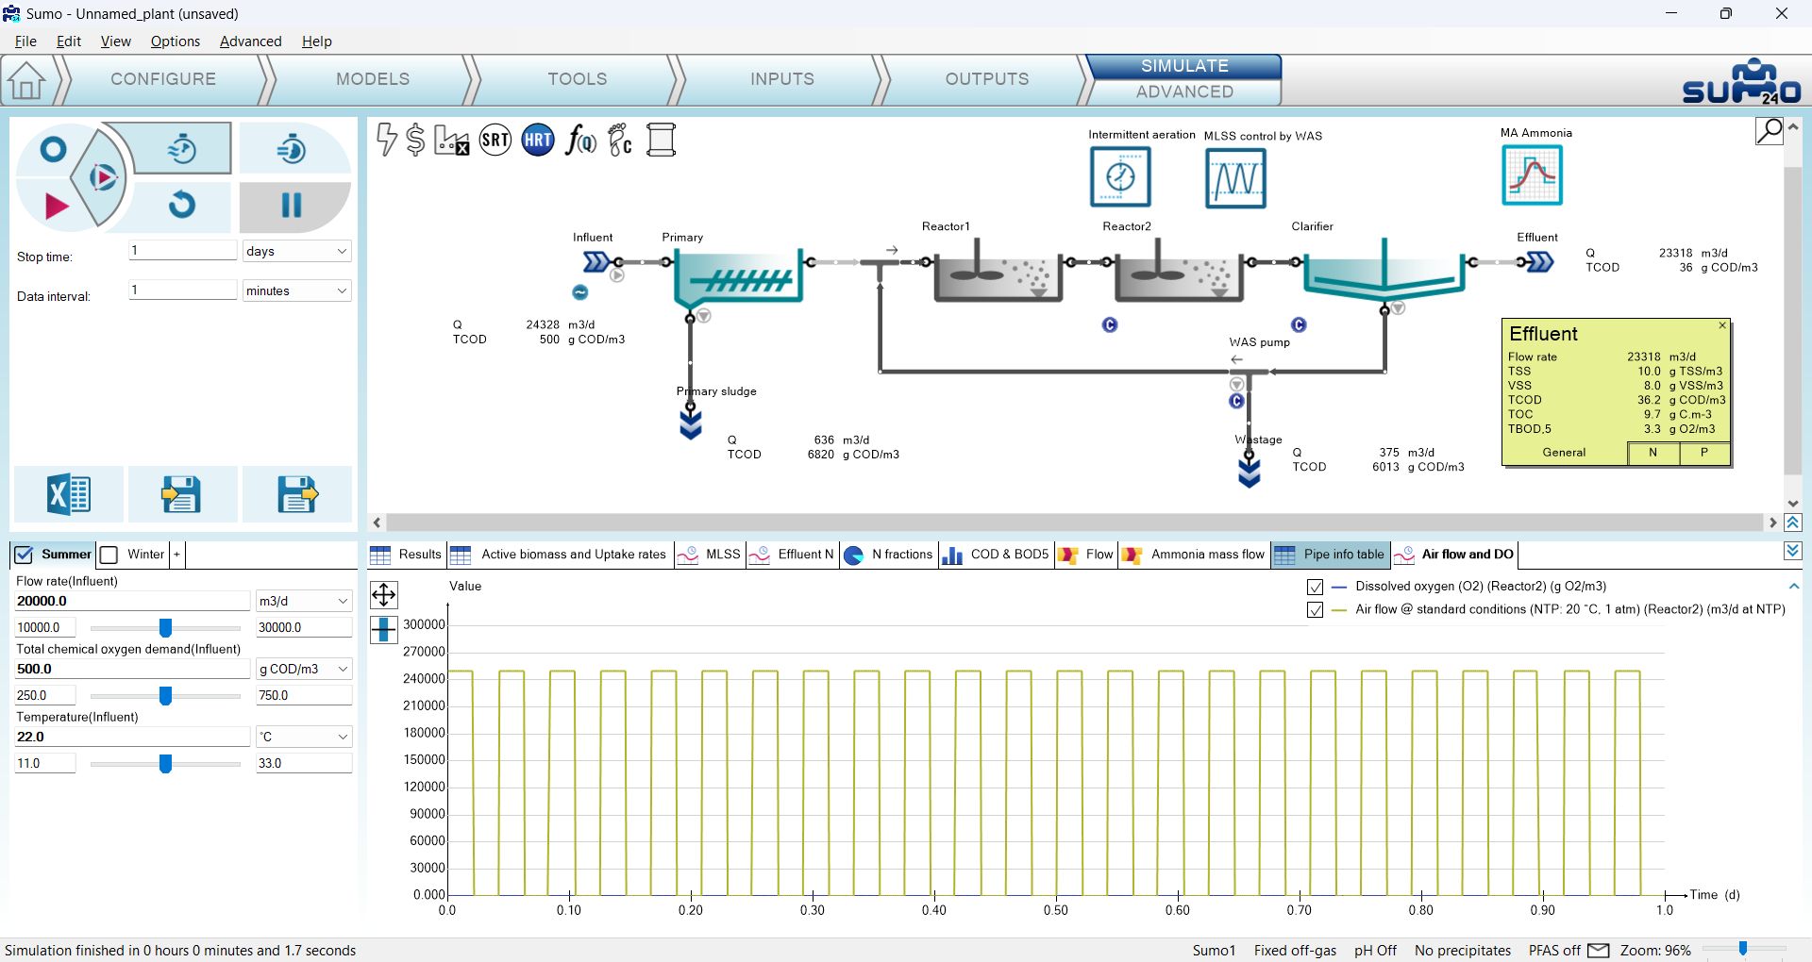This screenshot has width=1812, height=962.
Task: Click the Data interval value field
Action: [183, 290]
